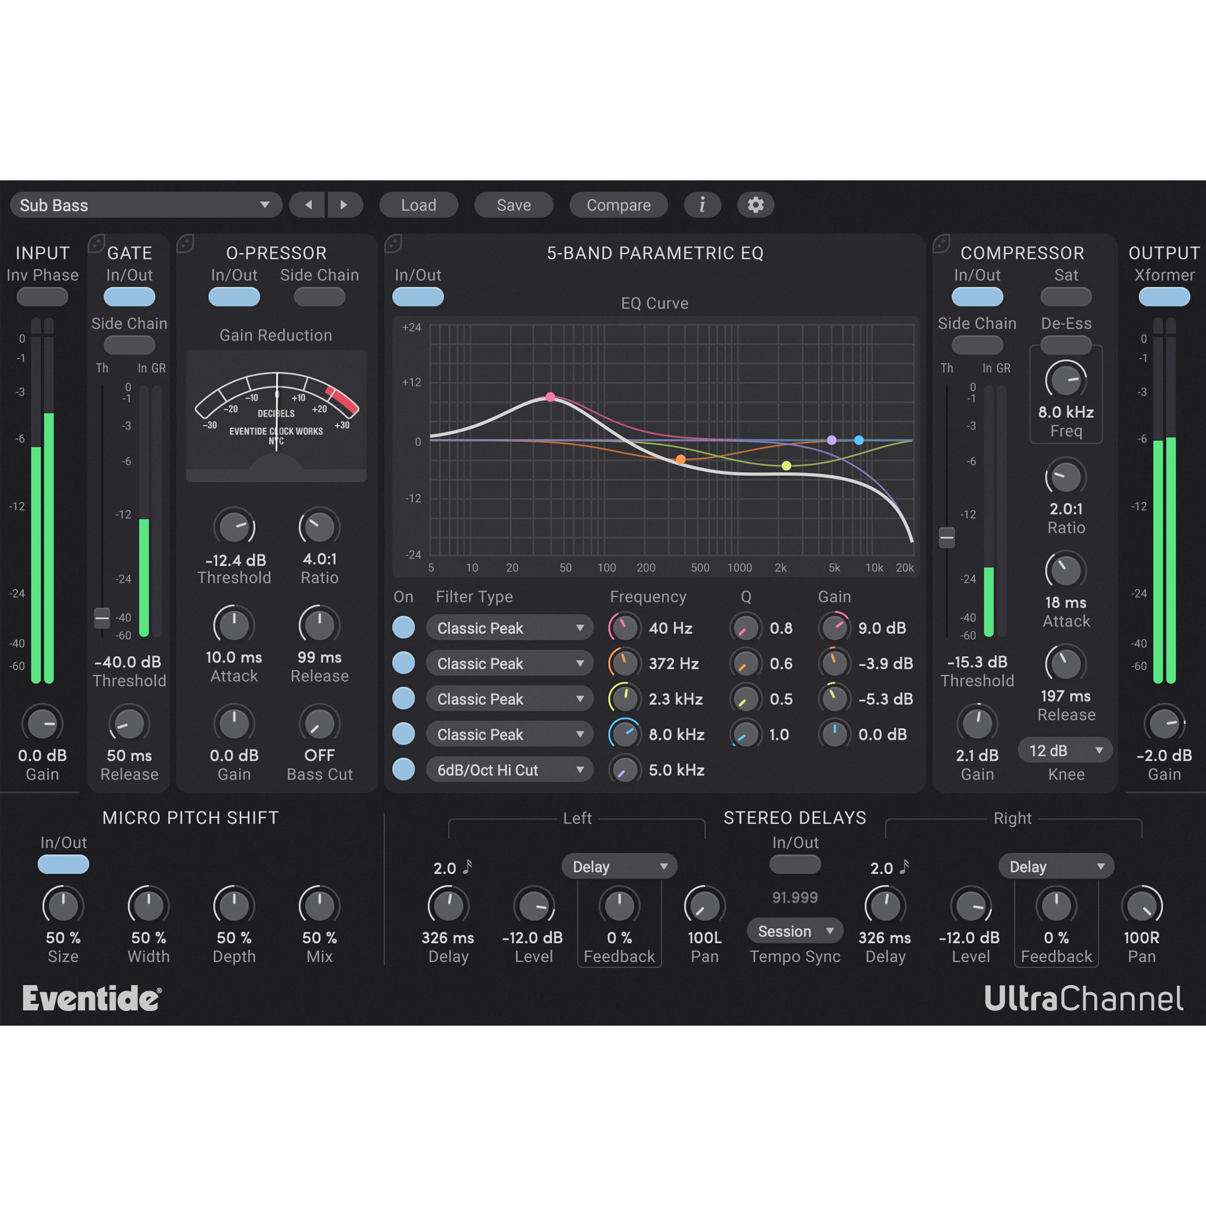Click the eighth-note tempo icon on the left delay
The image size is (1206, 1206).
pos(467,867)
